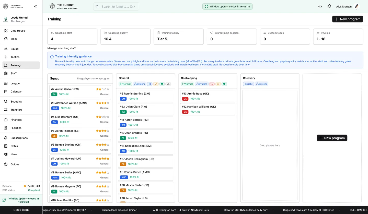This screenshot has height=214, width=368.
Task: Click General program green heart icon
Action: (x=162, y=84)
